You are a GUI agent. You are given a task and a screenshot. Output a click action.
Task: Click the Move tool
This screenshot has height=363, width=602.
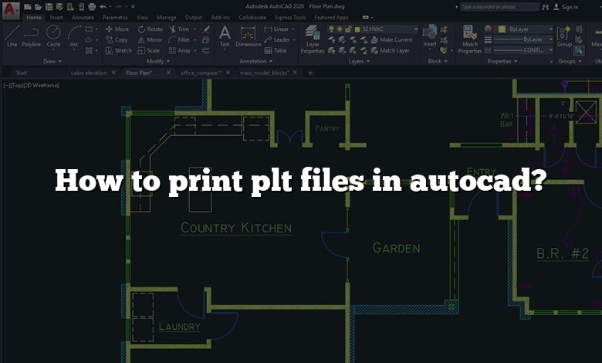point(117,29)
